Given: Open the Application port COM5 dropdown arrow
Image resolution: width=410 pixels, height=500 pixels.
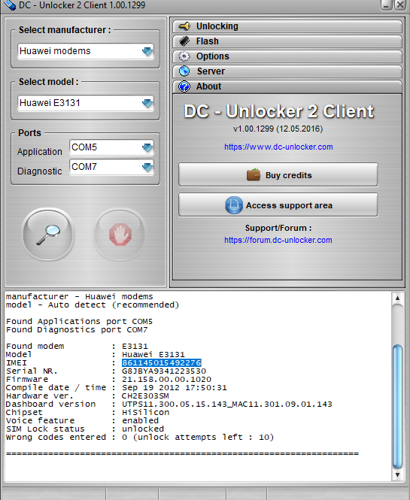Looking at the screenshot, I should [147, 147].
